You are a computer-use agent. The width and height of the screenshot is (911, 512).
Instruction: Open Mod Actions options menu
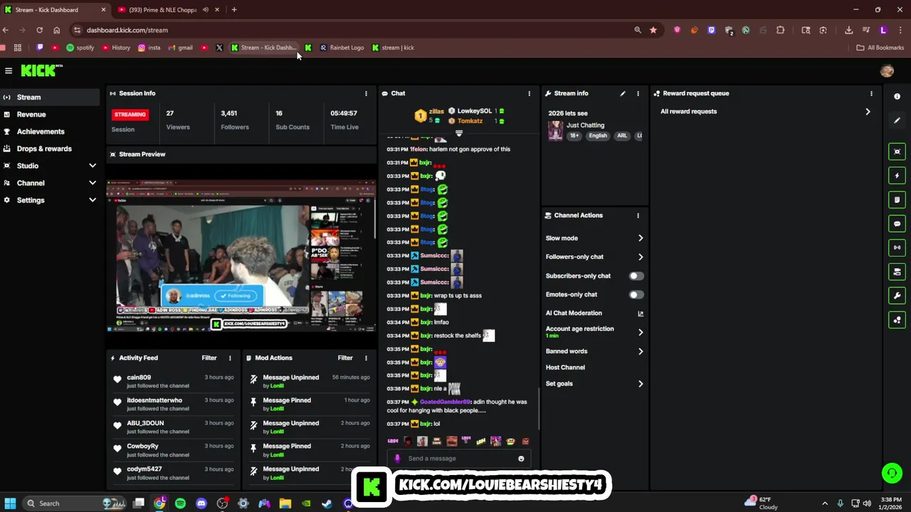[x=366, y=358]
